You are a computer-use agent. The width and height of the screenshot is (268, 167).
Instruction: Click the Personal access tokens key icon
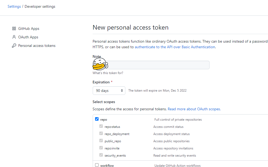click(x=14, y=46)
